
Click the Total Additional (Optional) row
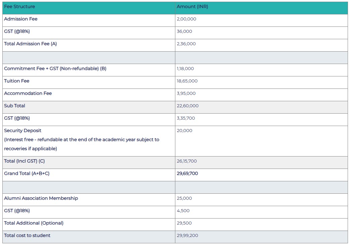click(33, 223)
